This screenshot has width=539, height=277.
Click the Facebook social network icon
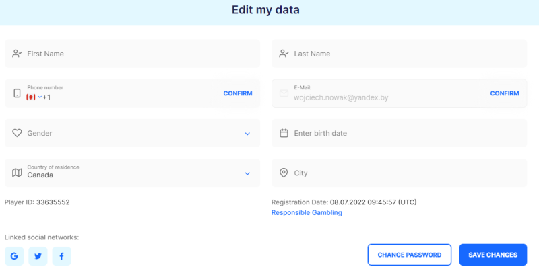click(61, 255)
